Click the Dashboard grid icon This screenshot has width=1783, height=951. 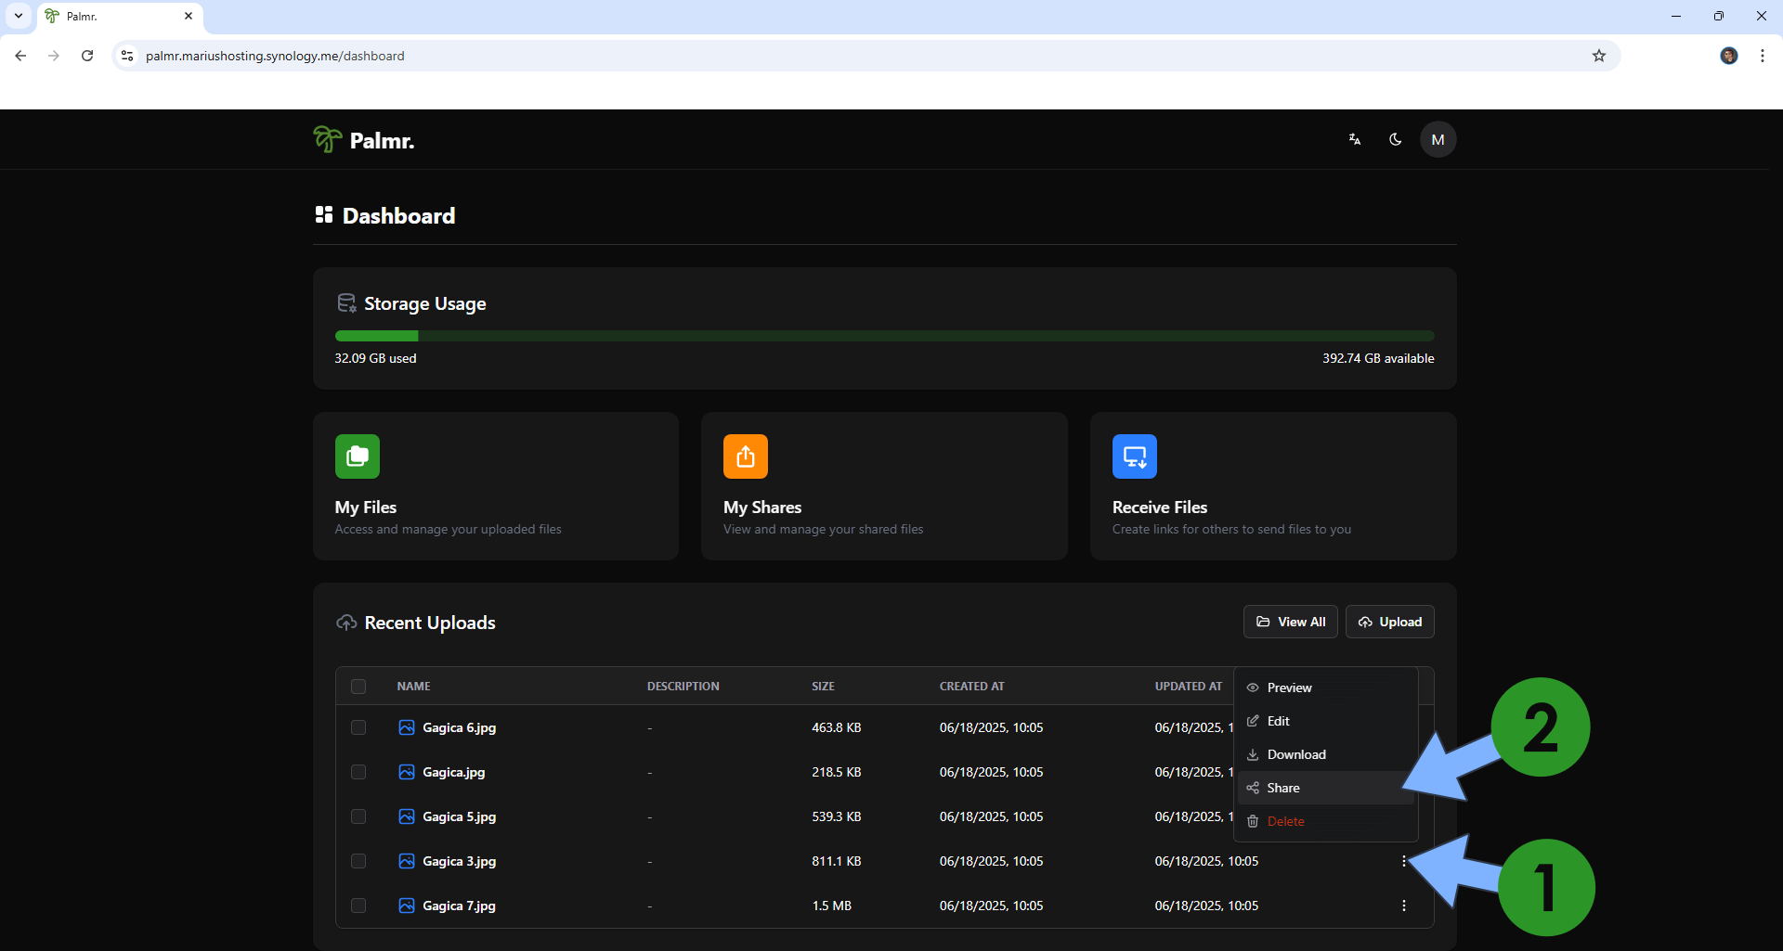tap(323, 215)
